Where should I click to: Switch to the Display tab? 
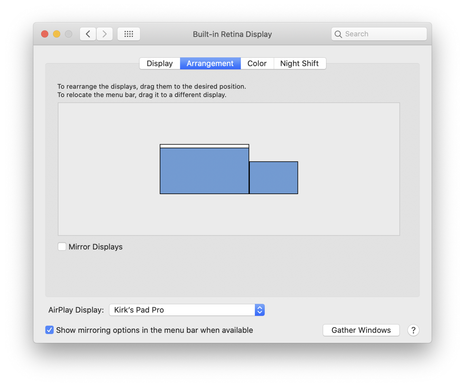pyautogui.click(x=160, y=63)
